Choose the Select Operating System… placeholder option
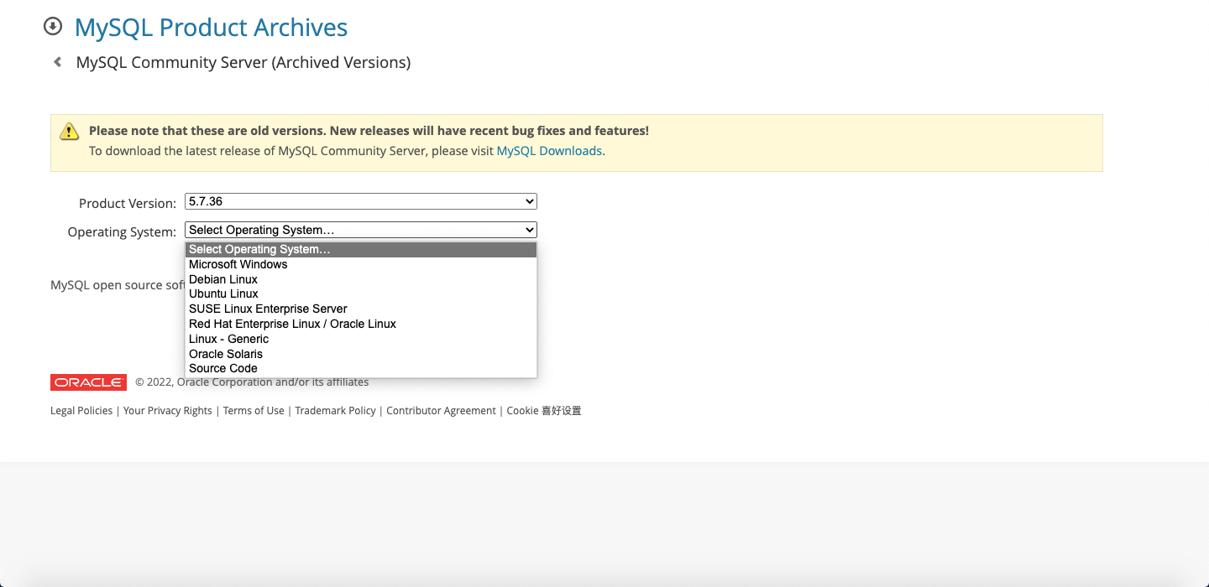Viewport: 1209px width, 587px height. [361, 249]
